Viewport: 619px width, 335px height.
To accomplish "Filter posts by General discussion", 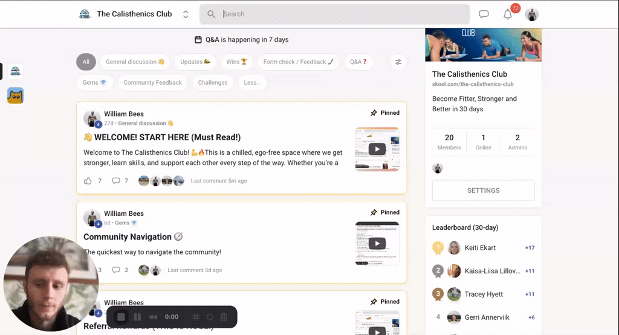I will pyautogui.click(x=135, y=62).
